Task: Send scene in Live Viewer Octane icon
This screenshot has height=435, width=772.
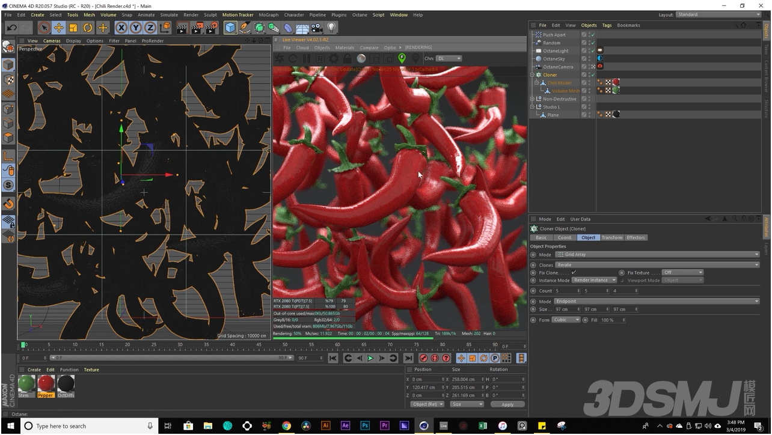Action: (x=280, y=58)
